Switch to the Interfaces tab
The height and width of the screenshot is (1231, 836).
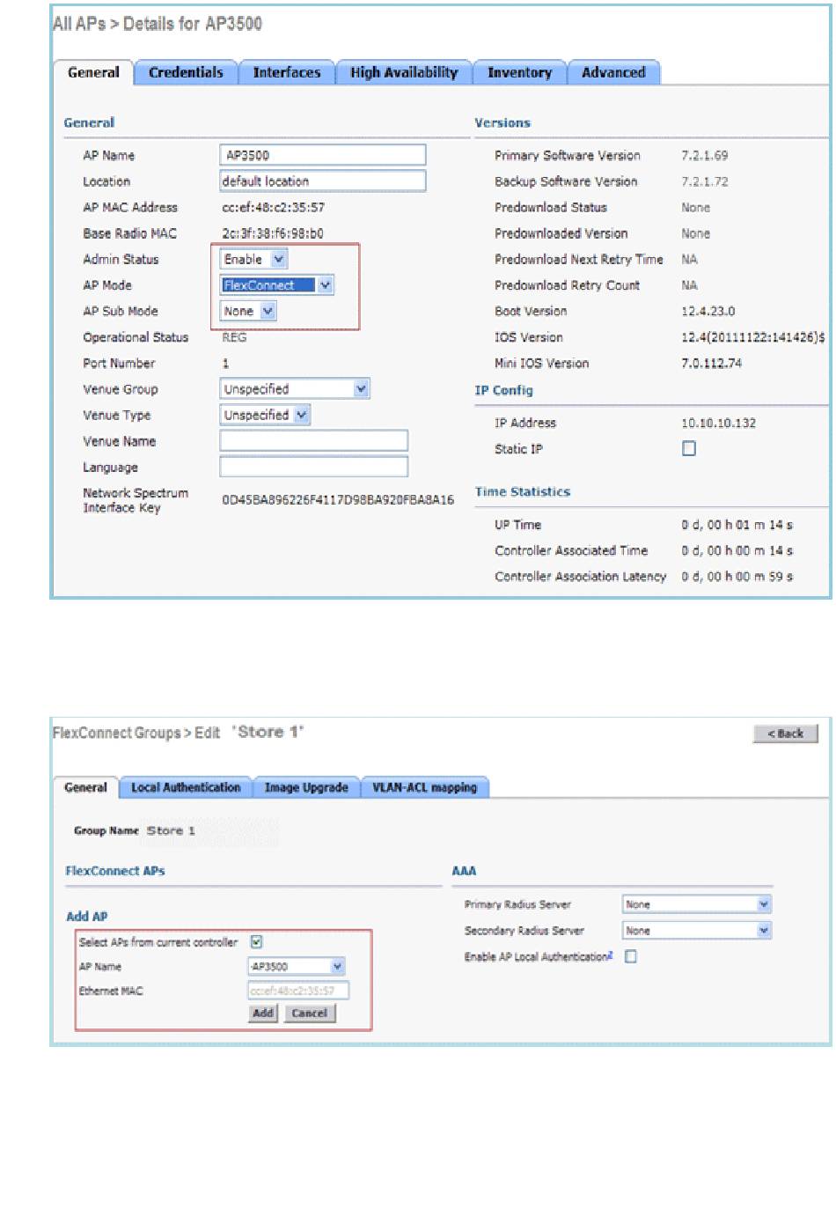click(287, 73)
